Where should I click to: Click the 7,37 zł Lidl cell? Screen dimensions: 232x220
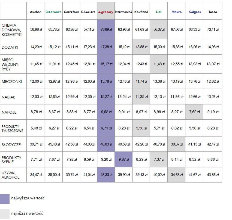point(159,160)
